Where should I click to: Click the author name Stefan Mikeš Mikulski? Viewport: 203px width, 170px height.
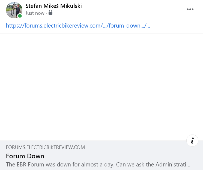[53, 6]
